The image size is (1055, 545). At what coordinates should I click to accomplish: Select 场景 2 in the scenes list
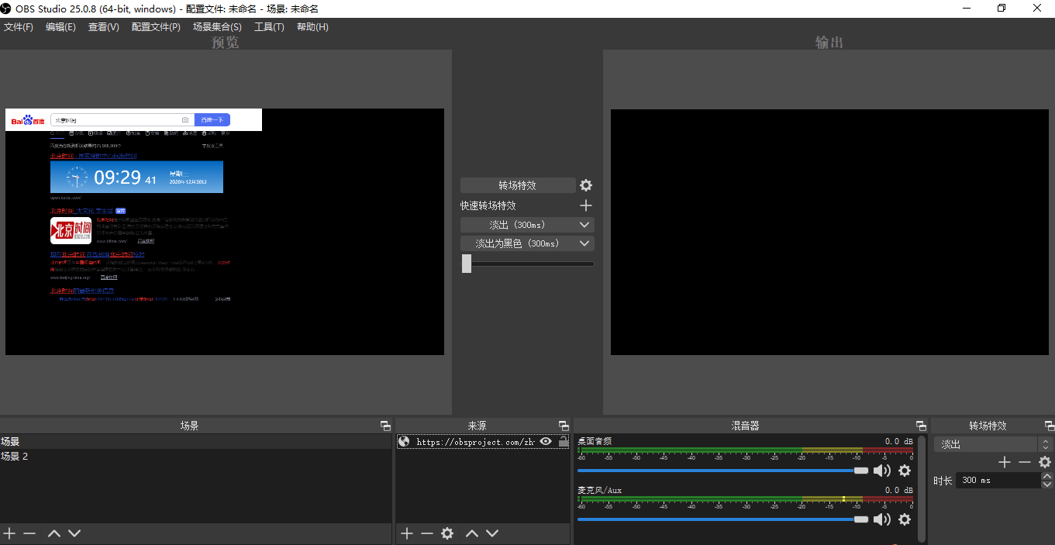tap(195, 457)
